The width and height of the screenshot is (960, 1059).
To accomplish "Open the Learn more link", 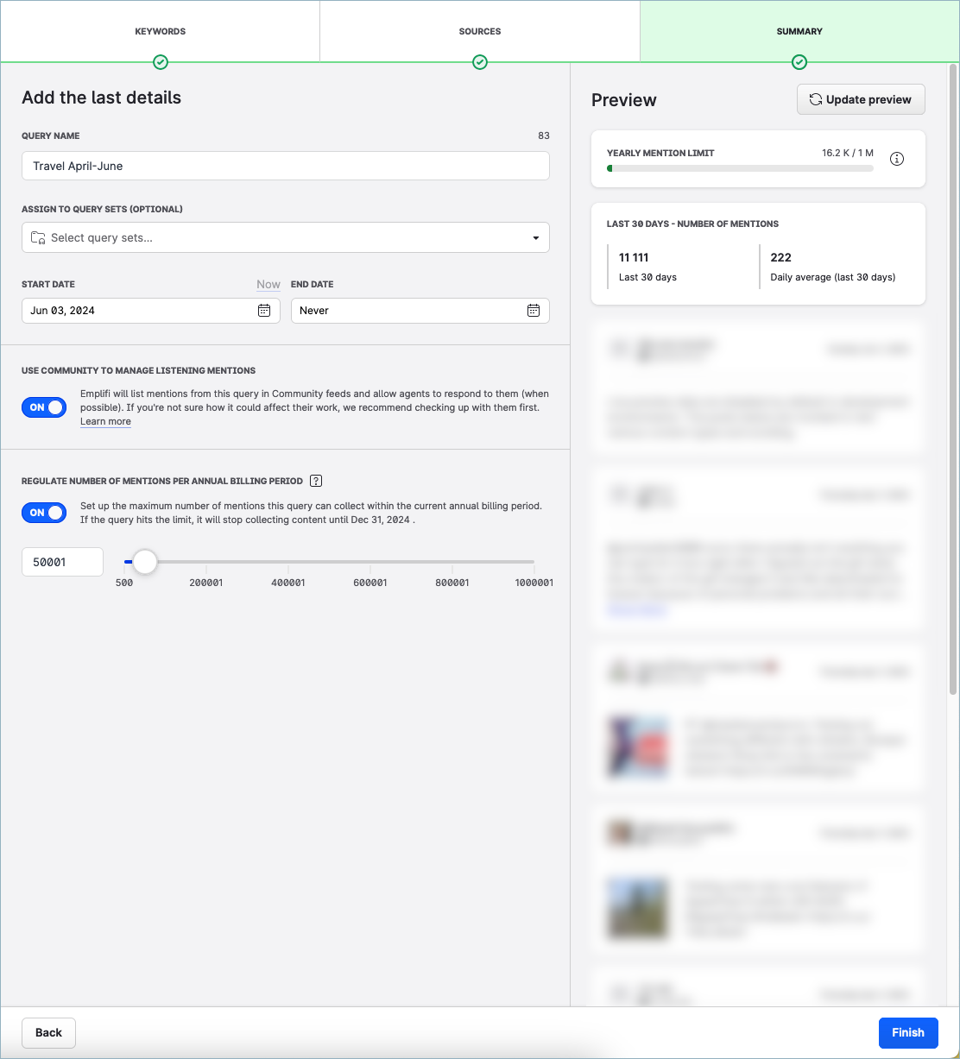I will [105, 422].
